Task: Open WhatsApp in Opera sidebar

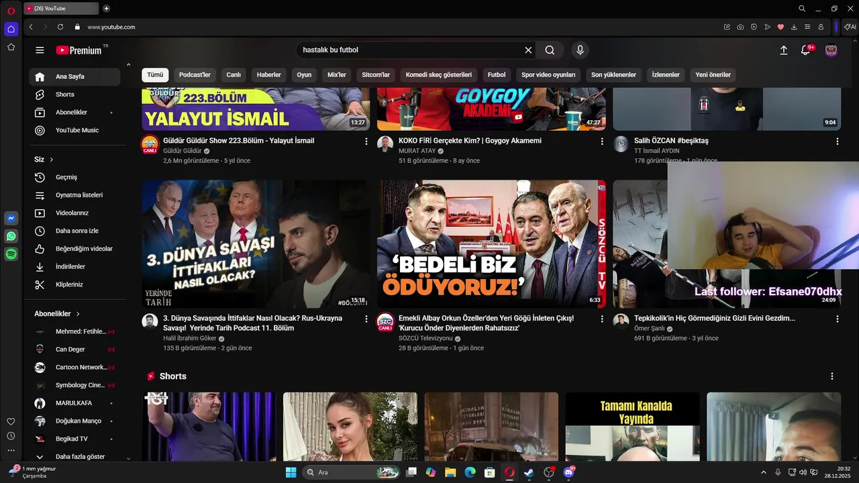Action: pyautogui.click(x=11, y=236)
